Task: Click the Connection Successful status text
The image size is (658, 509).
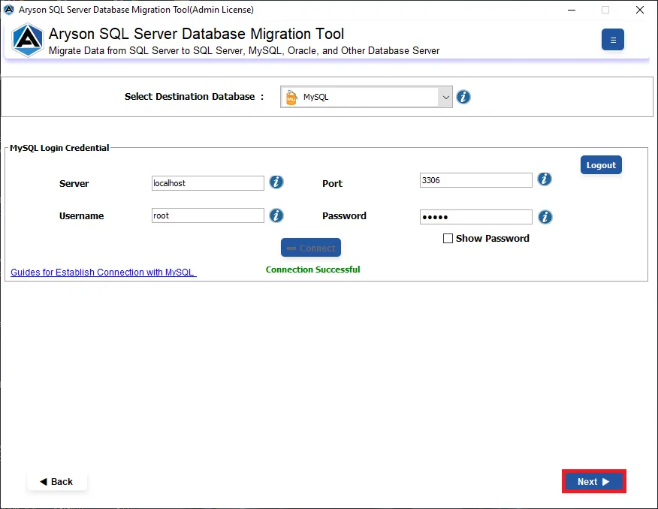Action: coord(312,270)
